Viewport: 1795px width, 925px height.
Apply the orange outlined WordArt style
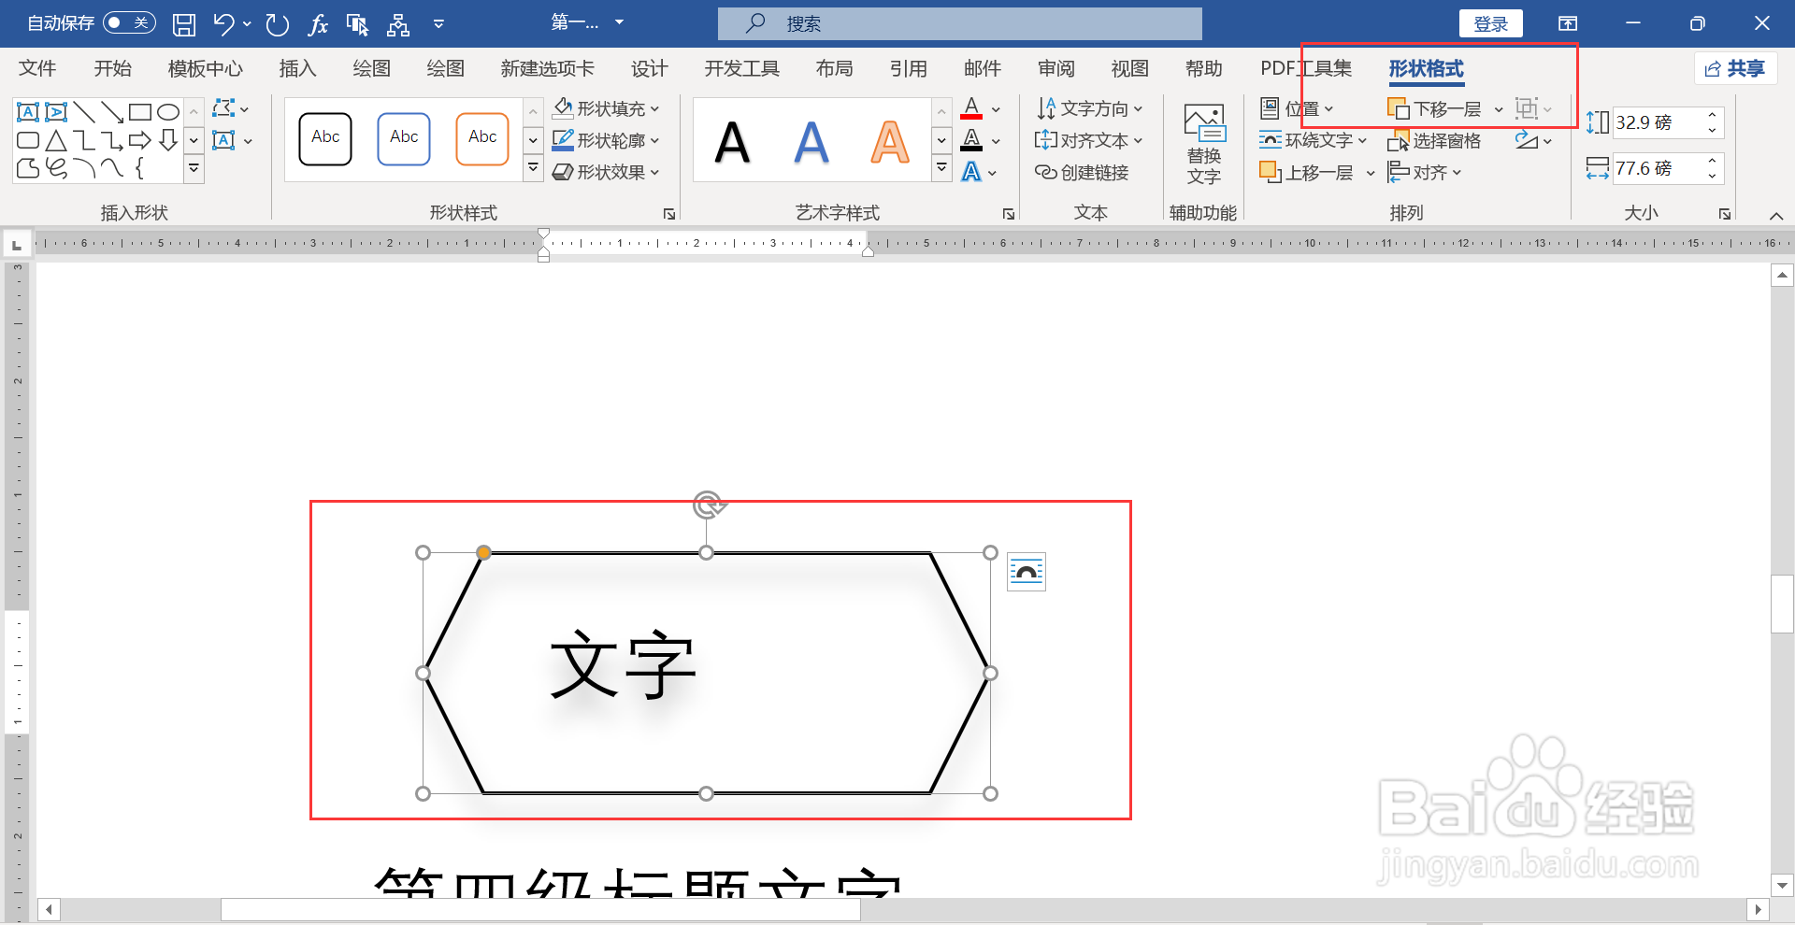890,142
